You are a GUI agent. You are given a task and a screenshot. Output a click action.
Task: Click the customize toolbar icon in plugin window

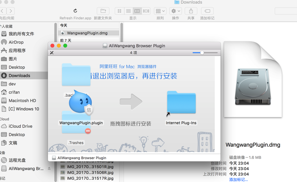[52, 53]
